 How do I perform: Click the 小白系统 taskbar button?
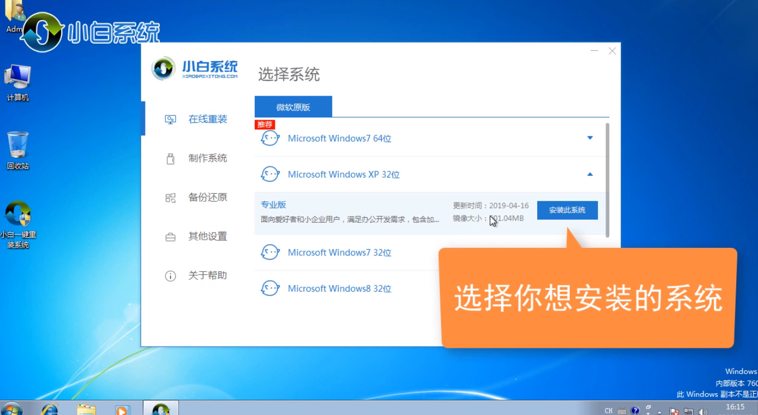click(x=161, y=408)
